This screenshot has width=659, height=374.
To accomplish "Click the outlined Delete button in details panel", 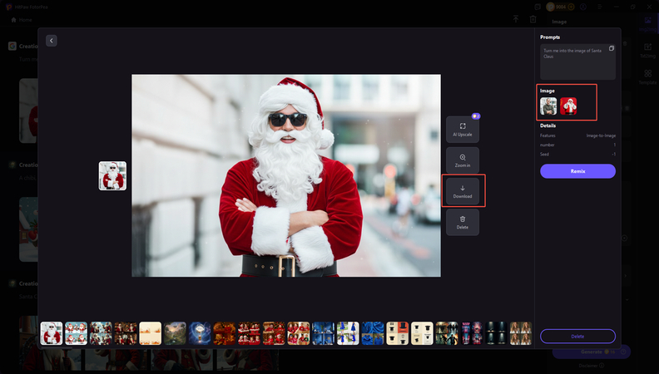I will [577, 337].
